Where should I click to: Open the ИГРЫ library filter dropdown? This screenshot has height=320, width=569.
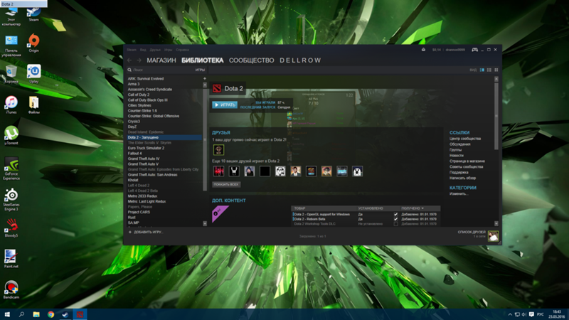(x=200, y=70)
